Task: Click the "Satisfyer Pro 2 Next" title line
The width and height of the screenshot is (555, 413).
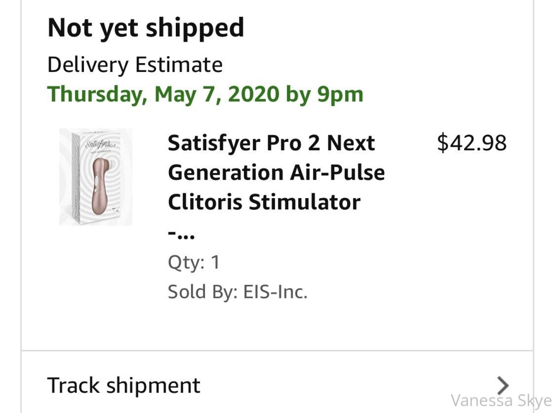Action: click(x=271, y=143)
